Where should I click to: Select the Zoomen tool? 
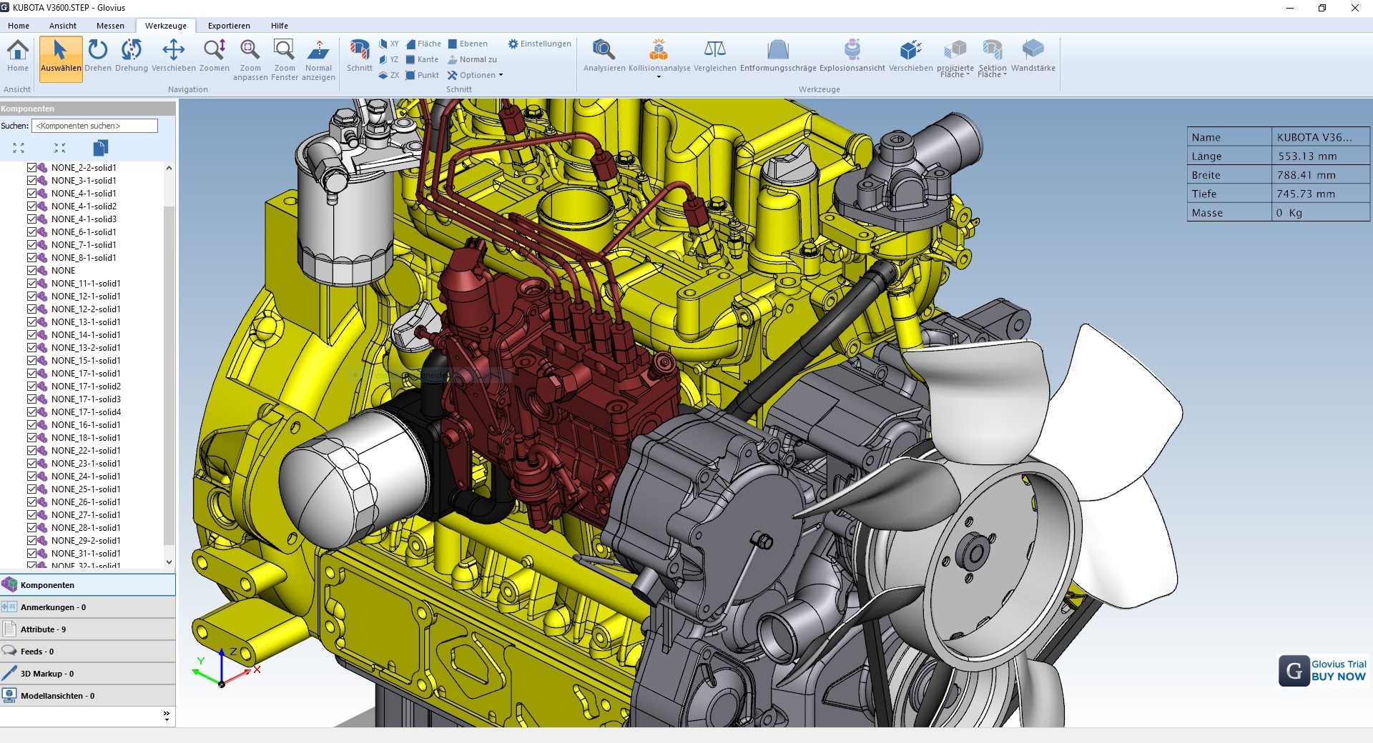tap(215, 56)
